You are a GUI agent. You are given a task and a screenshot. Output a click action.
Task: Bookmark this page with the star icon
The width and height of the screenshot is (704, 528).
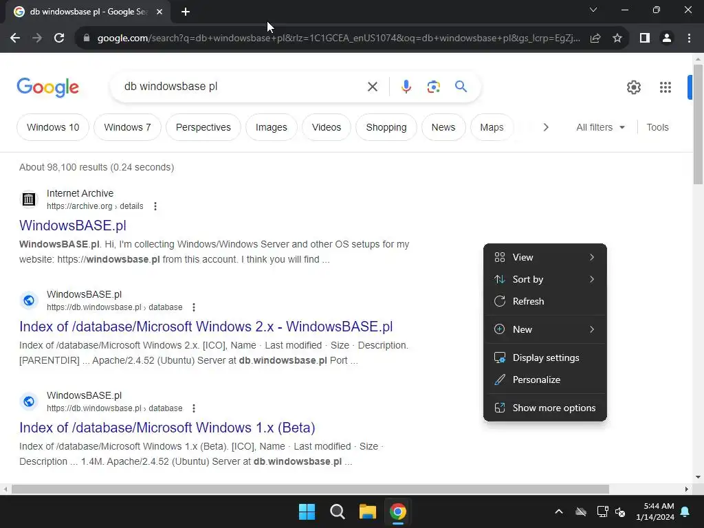click(x=617, y=38)
